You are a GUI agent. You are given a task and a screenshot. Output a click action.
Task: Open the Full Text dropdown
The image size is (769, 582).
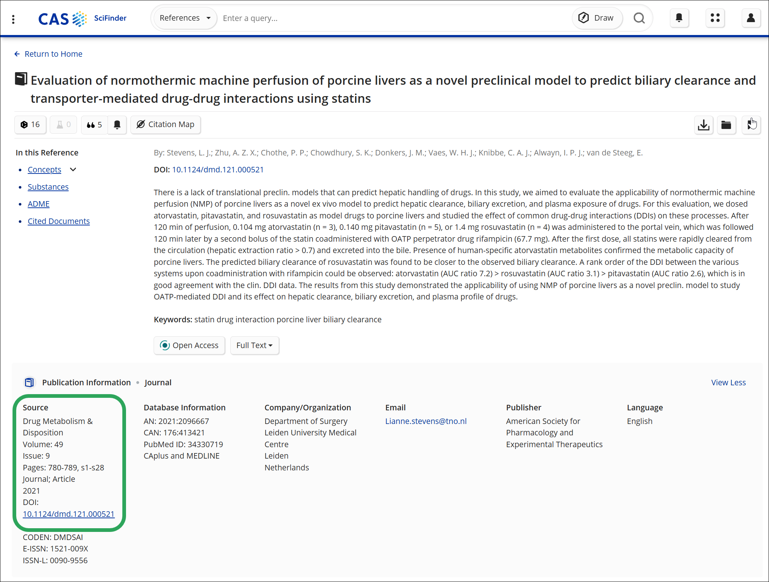pos(255,346)
